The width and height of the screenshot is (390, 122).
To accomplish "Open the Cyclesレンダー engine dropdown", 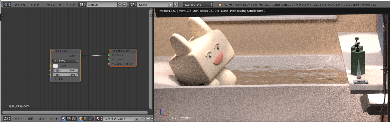I will click(x=198, y=5).
